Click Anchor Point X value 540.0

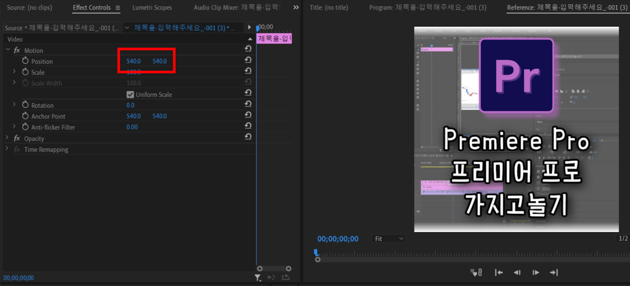coord(134,116)
